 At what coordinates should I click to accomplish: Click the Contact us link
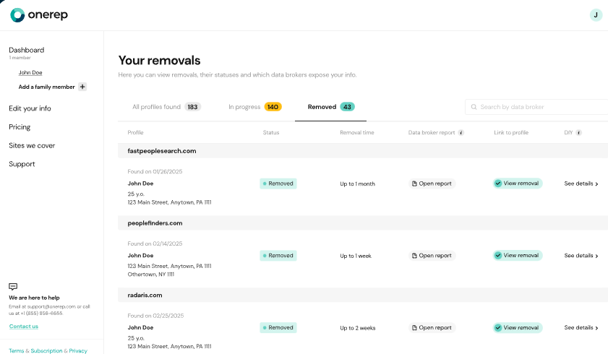point(24,327)
